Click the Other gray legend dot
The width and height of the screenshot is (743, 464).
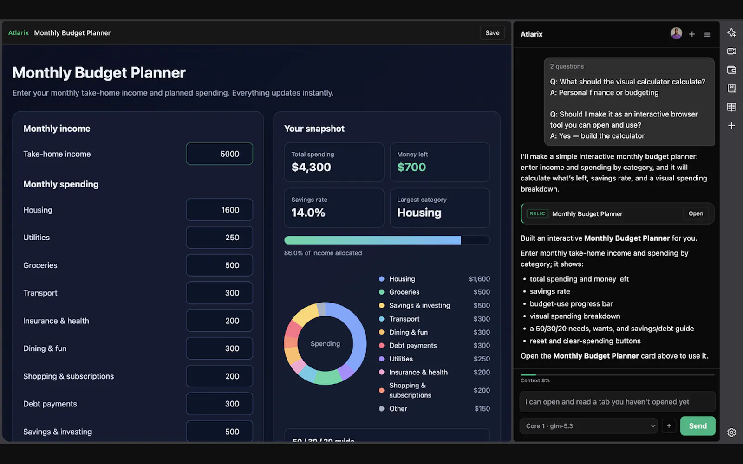[x=381, y=409]
